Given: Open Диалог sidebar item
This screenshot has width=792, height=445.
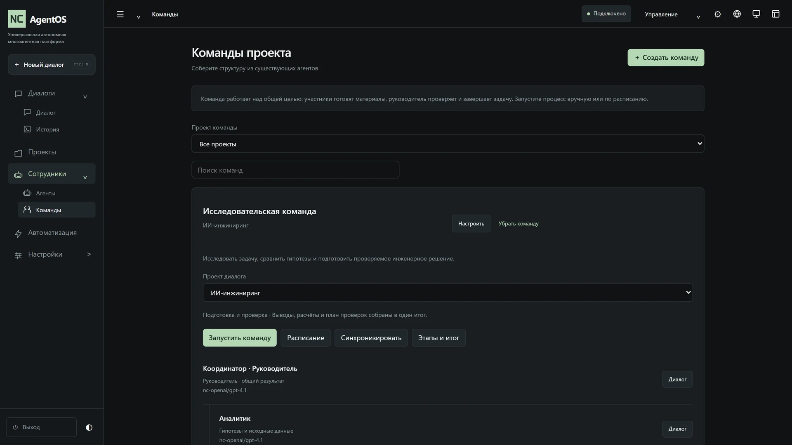Looking at the screenshot, I should 57,112.
